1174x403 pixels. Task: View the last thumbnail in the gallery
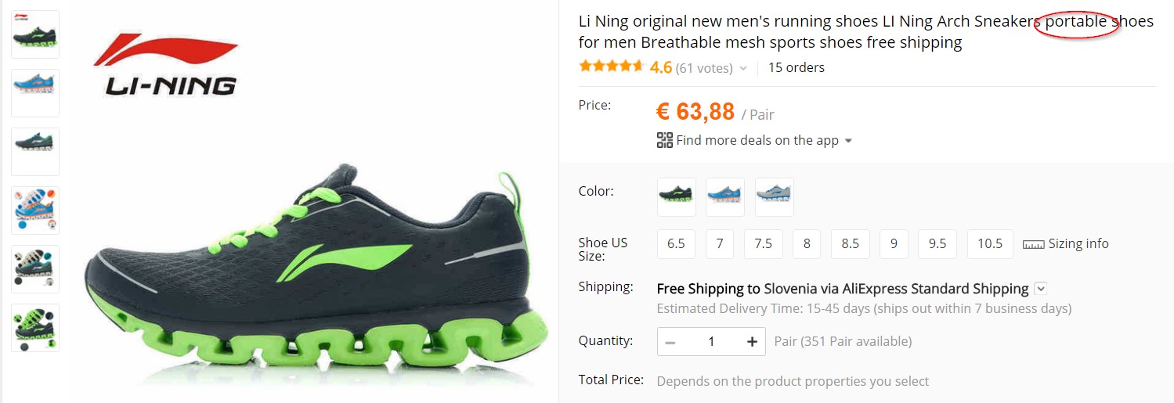35,327
